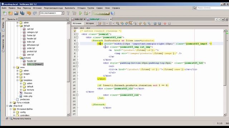229x128 pixels.
Task: Collapse the shop.local project node
Action: tap(7, 106)
